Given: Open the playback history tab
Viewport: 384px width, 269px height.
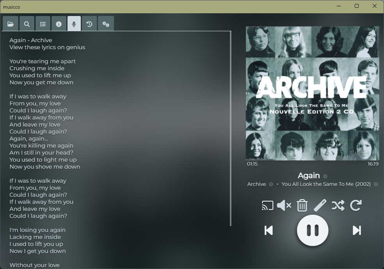Looking at the screenshot, I should pyautogui.click(x=89, y=24).
